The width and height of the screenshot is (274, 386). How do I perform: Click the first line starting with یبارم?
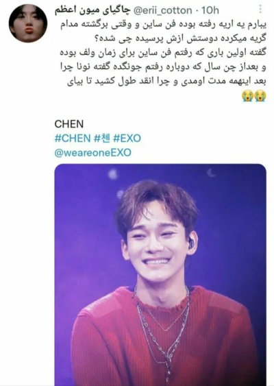163,25
